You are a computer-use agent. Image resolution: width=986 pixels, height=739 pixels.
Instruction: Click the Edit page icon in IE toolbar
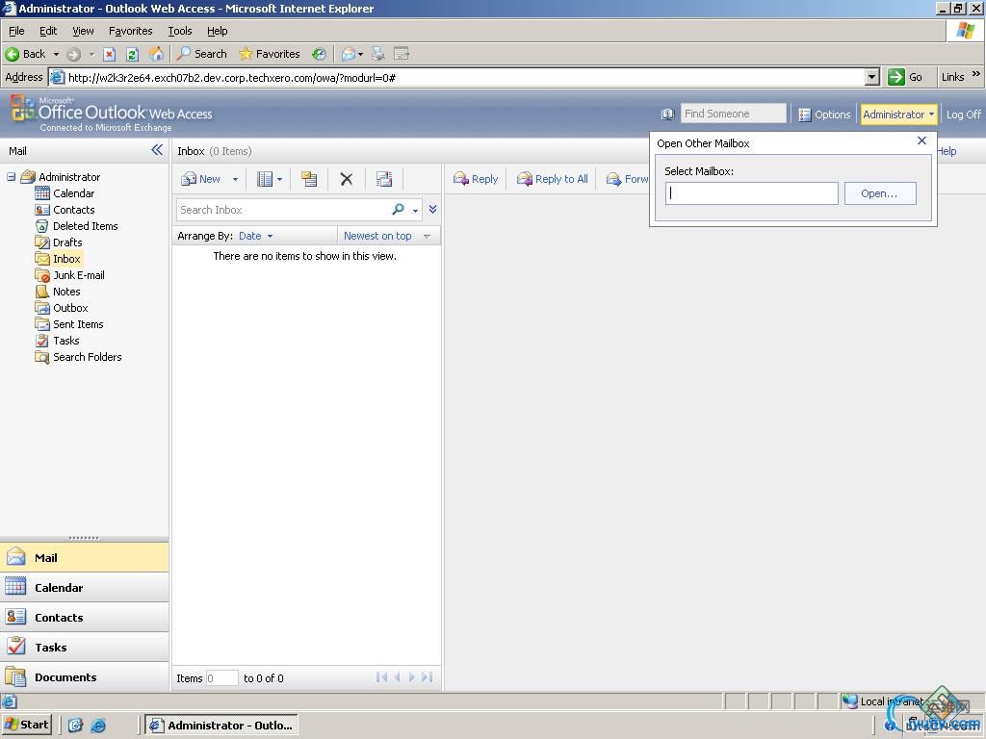coord(402,54)
